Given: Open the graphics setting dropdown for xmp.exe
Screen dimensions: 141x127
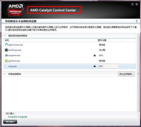Looking at the screenshot, I should point(109,66).
